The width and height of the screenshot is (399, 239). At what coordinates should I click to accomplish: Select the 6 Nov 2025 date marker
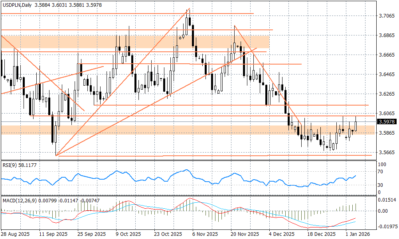[x=205, y=234]
